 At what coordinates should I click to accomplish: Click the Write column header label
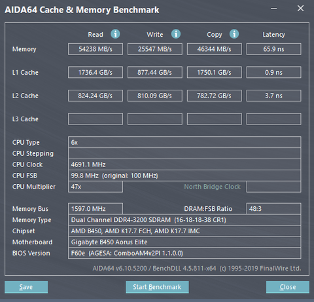[155, 35]
